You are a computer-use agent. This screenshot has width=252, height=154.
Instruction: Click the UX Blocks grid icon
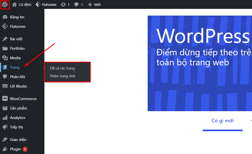tap(5, 86)
